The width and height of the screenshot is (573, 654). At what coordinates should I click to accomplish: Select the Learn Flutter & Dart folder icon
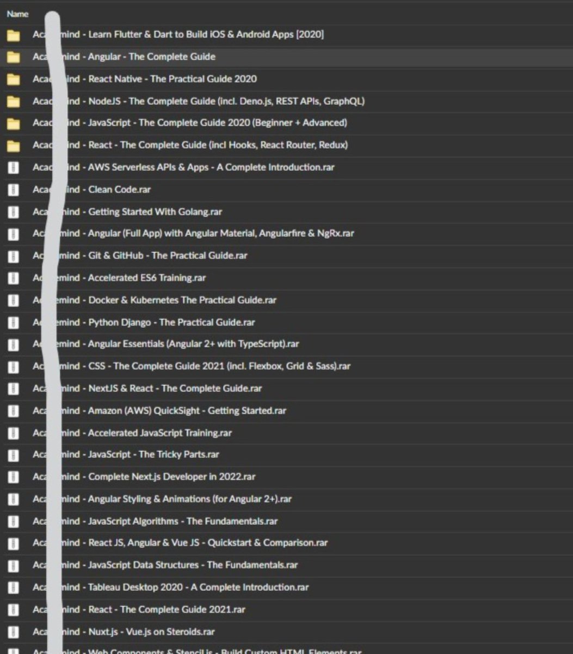(x=14, y=36)
